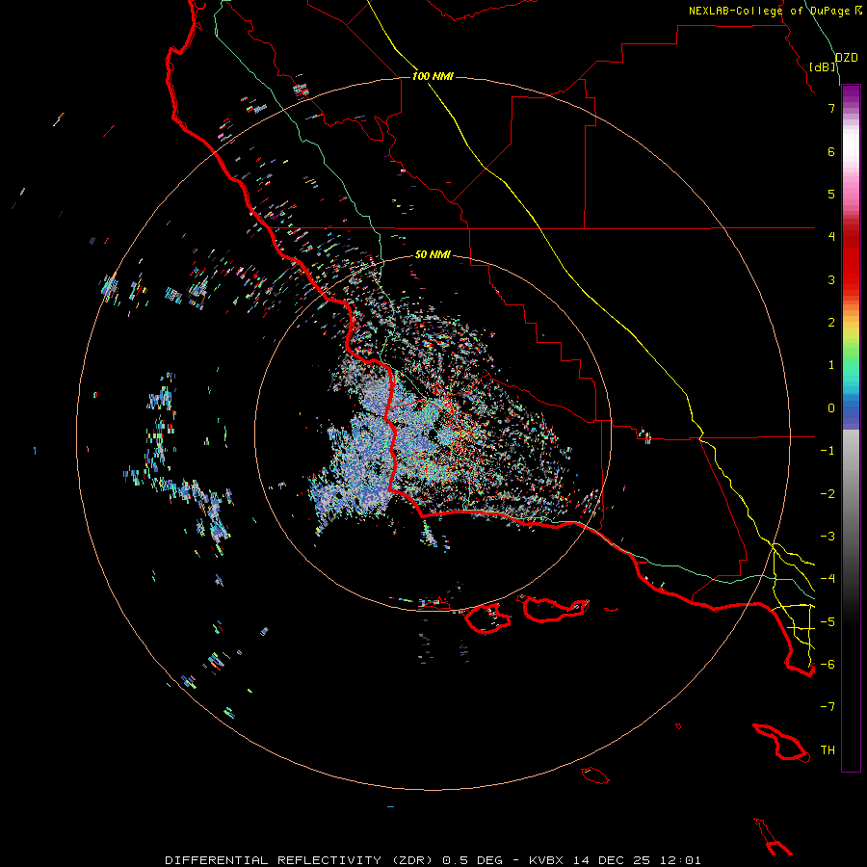Click the DZD label above the color bar
Image resolution: width=867 pixels, height=867 pixels.
[847, 58]
